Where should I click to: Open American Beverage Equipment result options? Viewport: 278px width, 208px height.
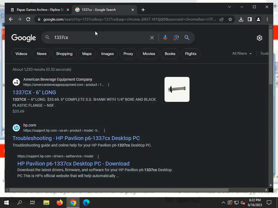coord(109,85)
